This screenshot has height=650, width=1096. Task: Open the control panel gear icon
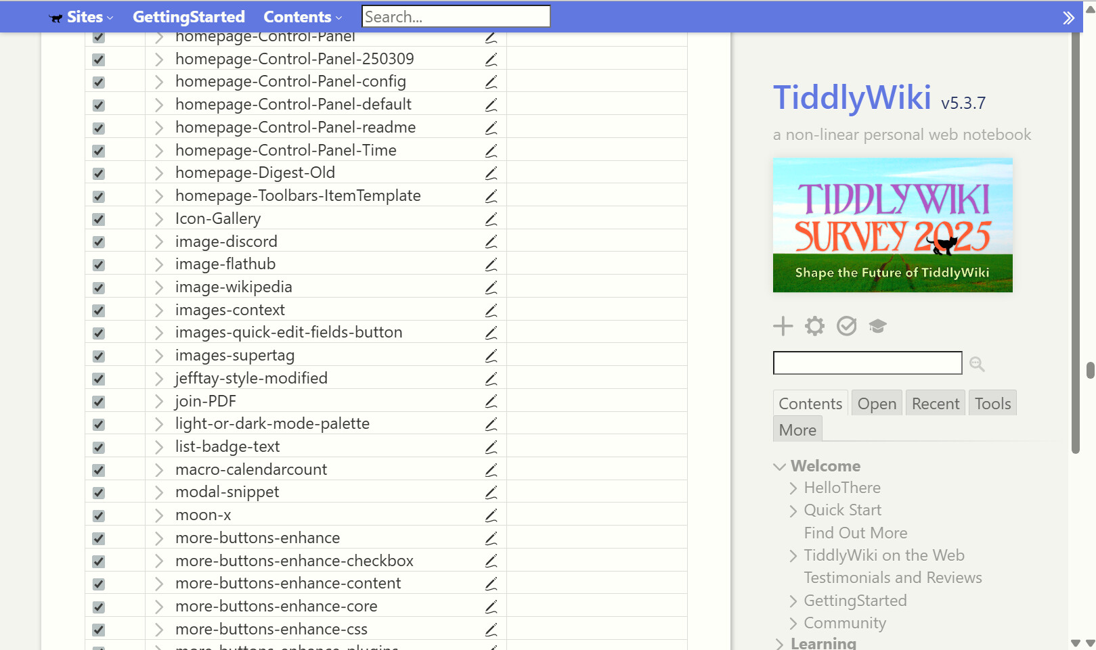click(814, 326)
